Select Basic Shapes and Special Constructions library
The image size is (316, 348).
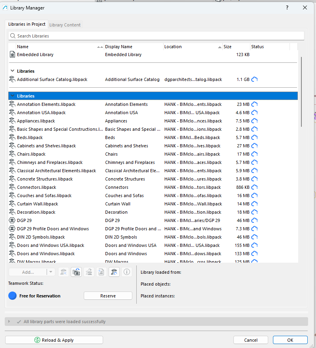coord(153,129)
